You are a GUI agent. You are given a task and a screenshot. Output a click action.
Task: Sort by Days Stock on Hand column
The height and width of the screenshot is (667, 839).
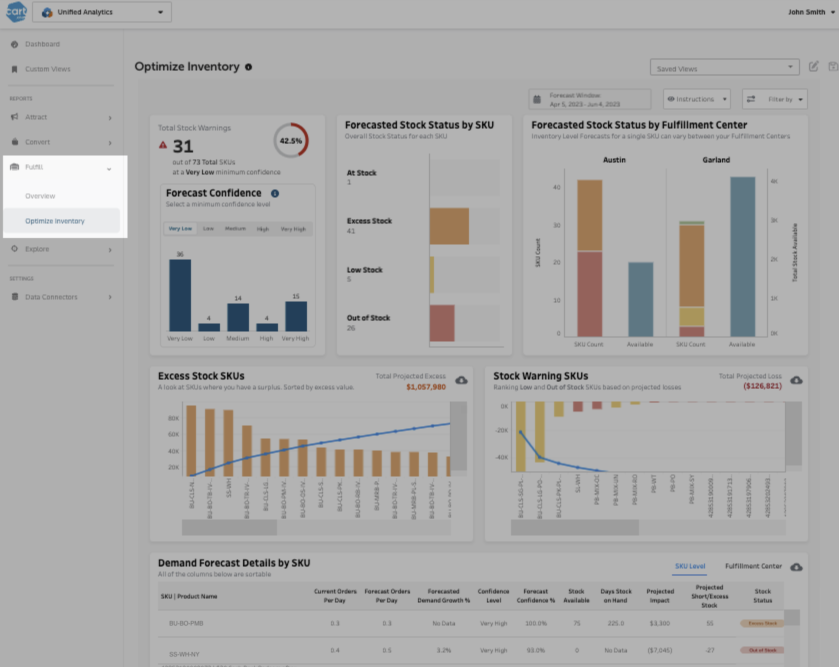(616, 596)
